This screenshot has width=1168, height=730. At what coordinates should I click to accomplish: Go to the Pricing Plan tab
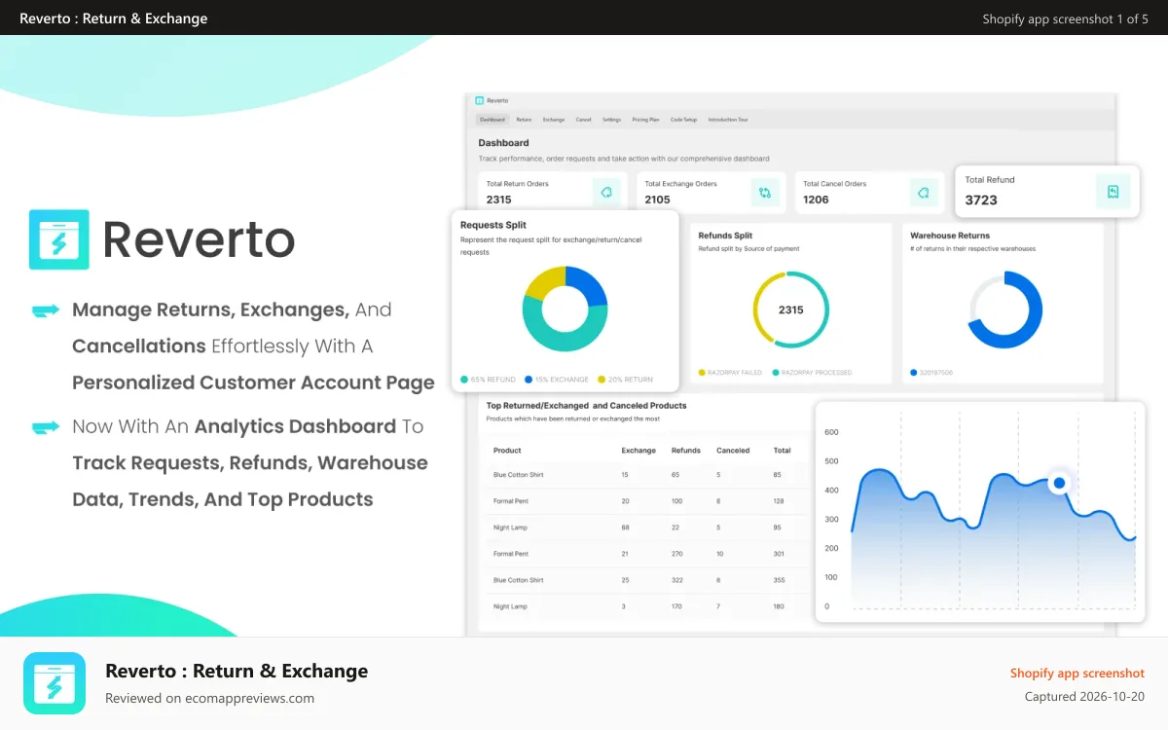(x=645, y=120)
